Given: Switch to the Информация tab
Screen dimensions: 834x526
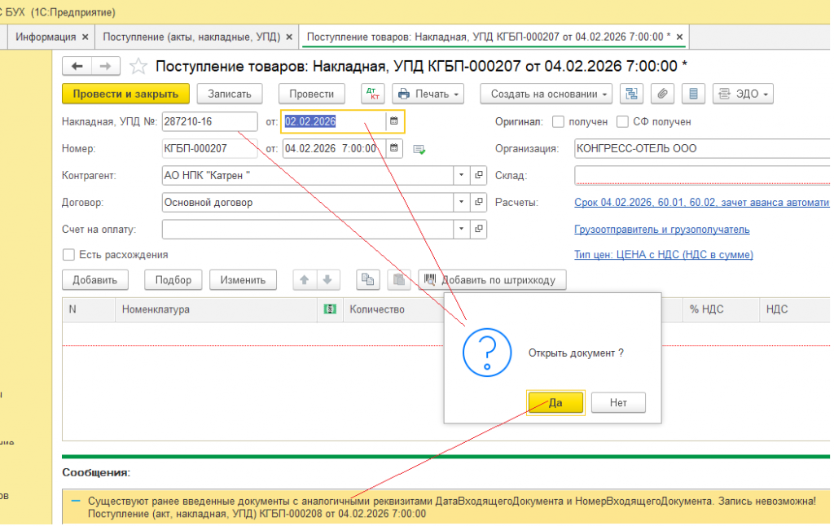Looking at the screenshot, I should pos(47,37).
